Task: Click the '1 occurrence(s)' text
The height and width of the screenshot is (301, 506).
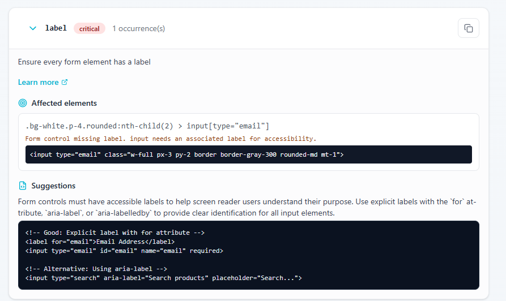Action: (138, 29)
